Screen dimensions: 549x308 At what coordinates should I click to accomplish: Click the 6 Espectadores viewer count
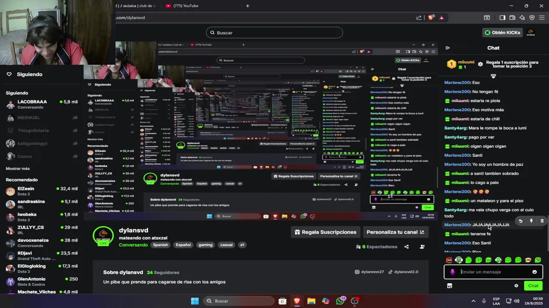[377, 247]
